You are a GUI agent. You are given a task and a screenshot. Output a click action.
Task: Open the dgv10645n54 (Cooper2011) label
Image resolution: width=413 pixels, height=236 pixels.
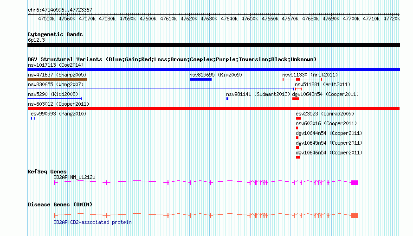[329, 143]
